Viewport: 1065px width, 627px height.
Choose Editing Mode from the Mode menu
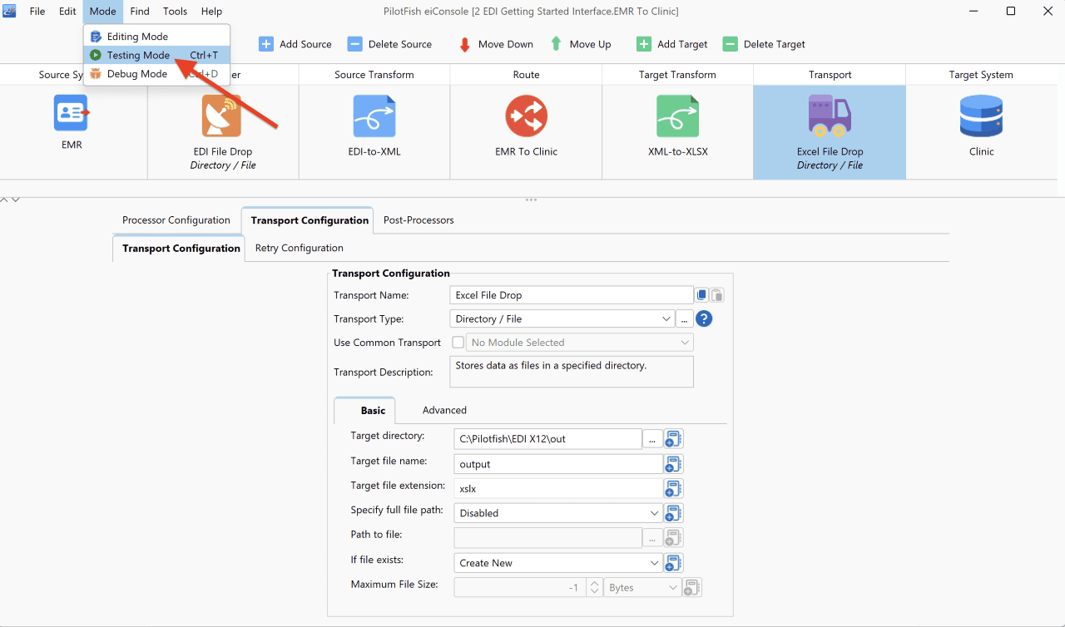[156, 37]
